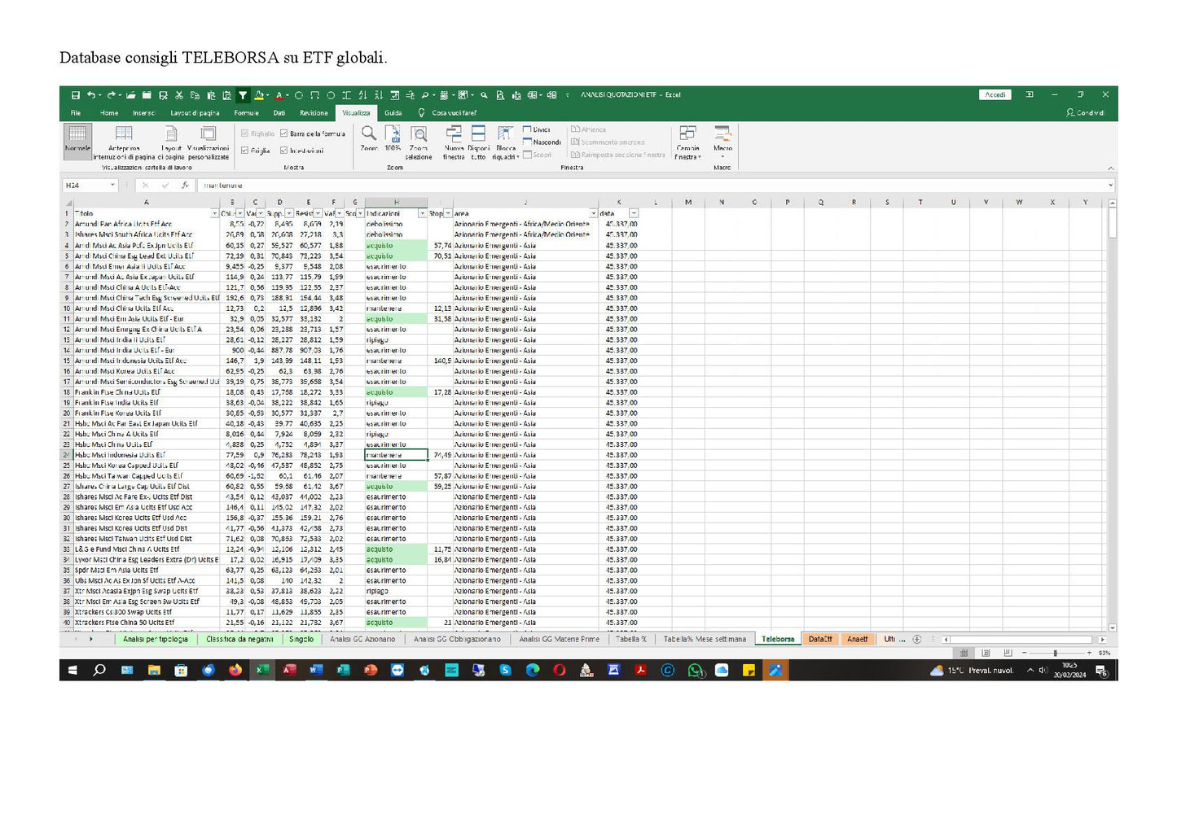The image size is (1177, 831).
Task: Set zoom to 100%
Action: point(393,138)
